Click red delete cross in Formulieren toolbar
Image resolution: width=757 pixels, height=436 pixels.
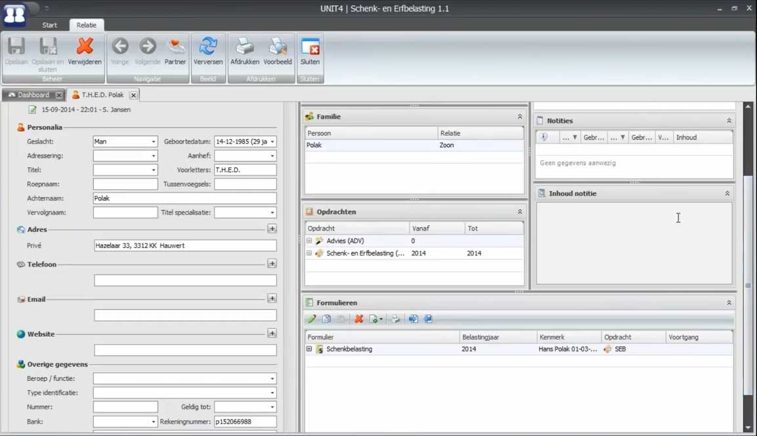point(359,319)
